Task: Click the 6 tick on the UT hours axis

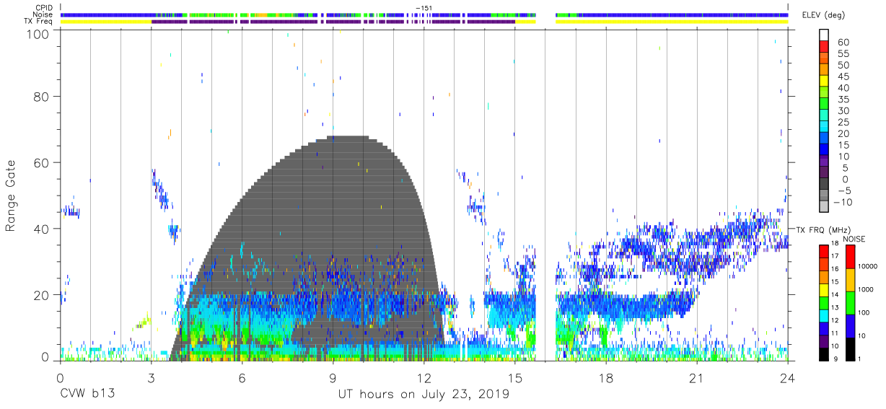Action: [x=242, y=377]
